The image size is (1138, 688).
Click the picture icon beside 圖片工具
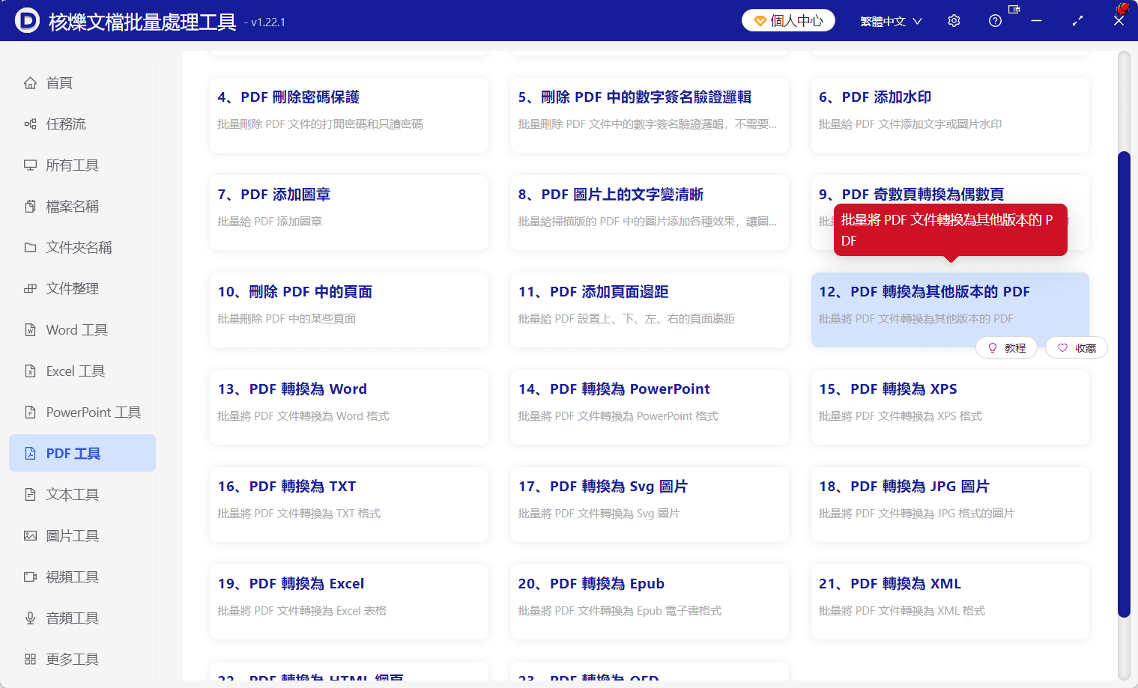(x=30, y=536)
